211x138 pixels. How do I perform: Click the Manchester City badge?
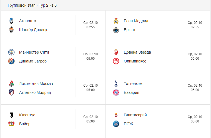(x=11, y=52)
